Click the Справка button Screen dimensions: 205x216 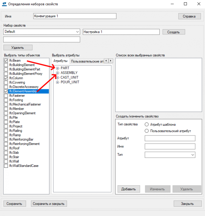click(x=189, y=16)
